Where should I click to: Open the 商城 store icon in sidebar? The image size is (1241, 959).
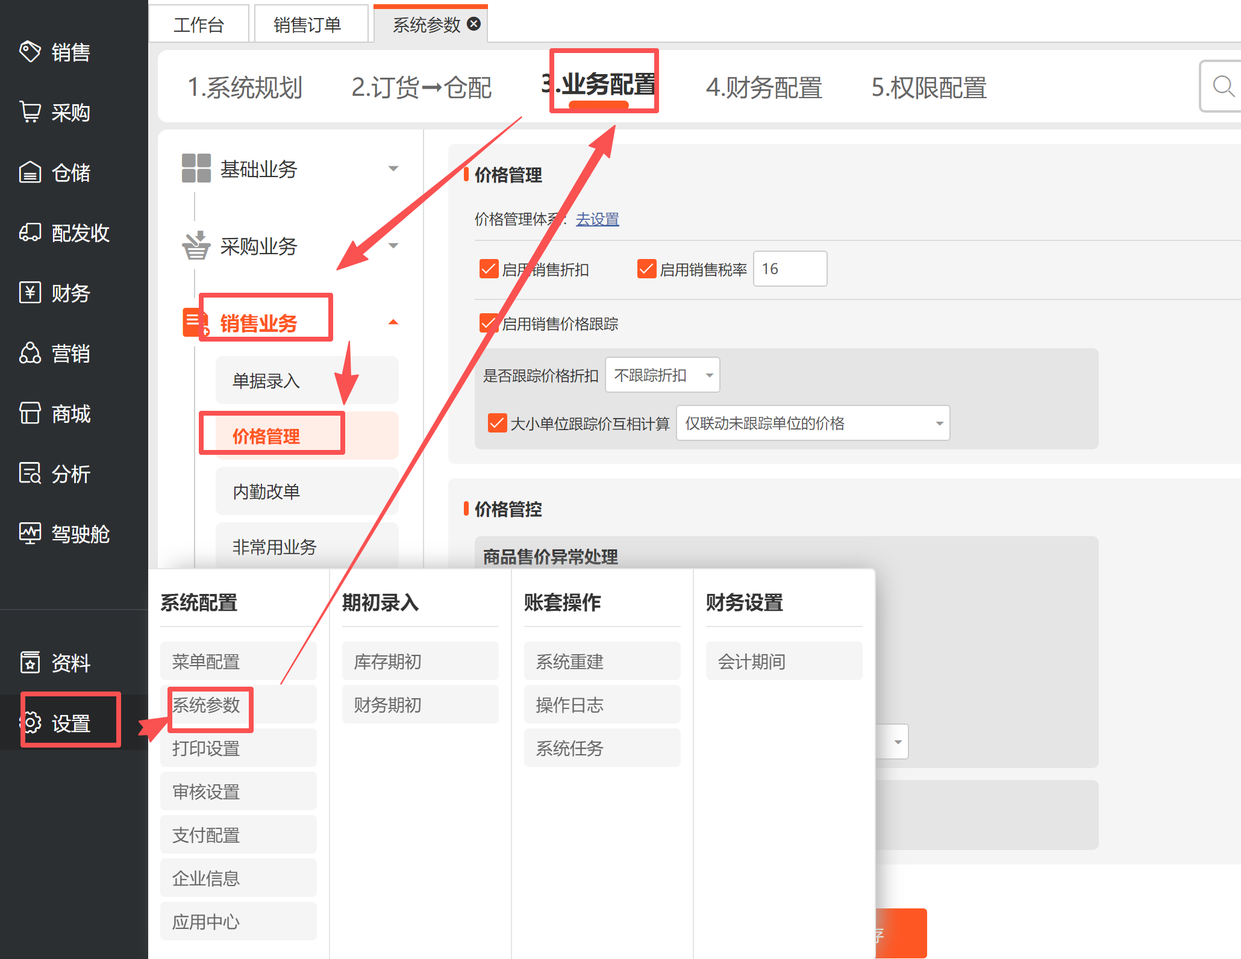[x=30, y=413]
